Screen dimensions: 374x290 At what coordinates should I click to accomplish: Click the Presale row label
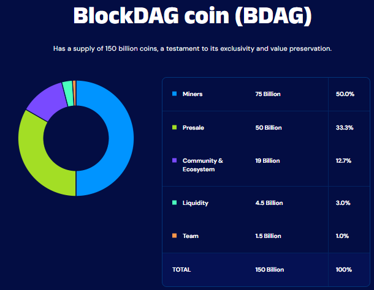(x=193, y=128)
